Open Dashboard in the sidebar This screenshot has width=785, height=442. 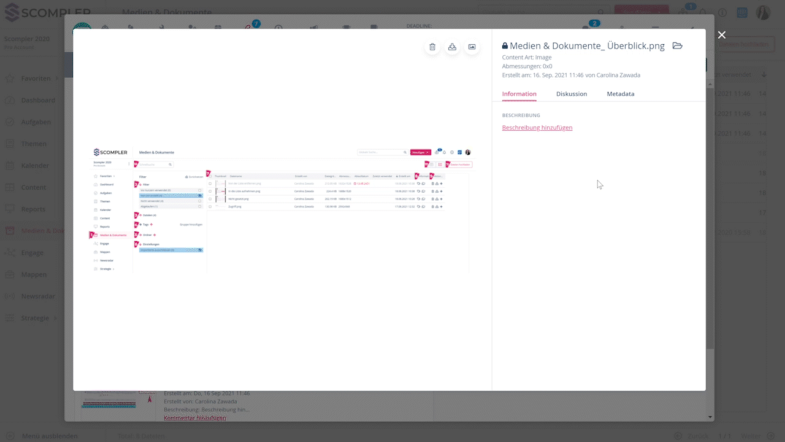38,100
